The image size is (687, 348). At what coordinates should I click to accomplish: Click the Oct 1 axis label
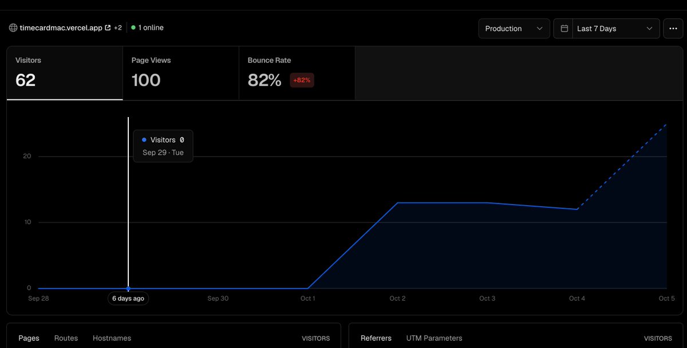pos(308,298)
